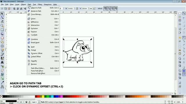186x104 pixels.
Task: Click the H height input field
Action: coord(85,8)
